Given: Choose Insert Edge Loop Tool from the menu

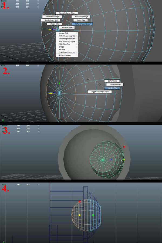Looking at the screenshot, I should 67,39.
